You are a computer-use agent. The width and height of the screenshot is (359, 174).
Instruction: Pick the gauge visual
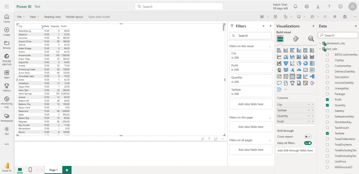[299, 70]
